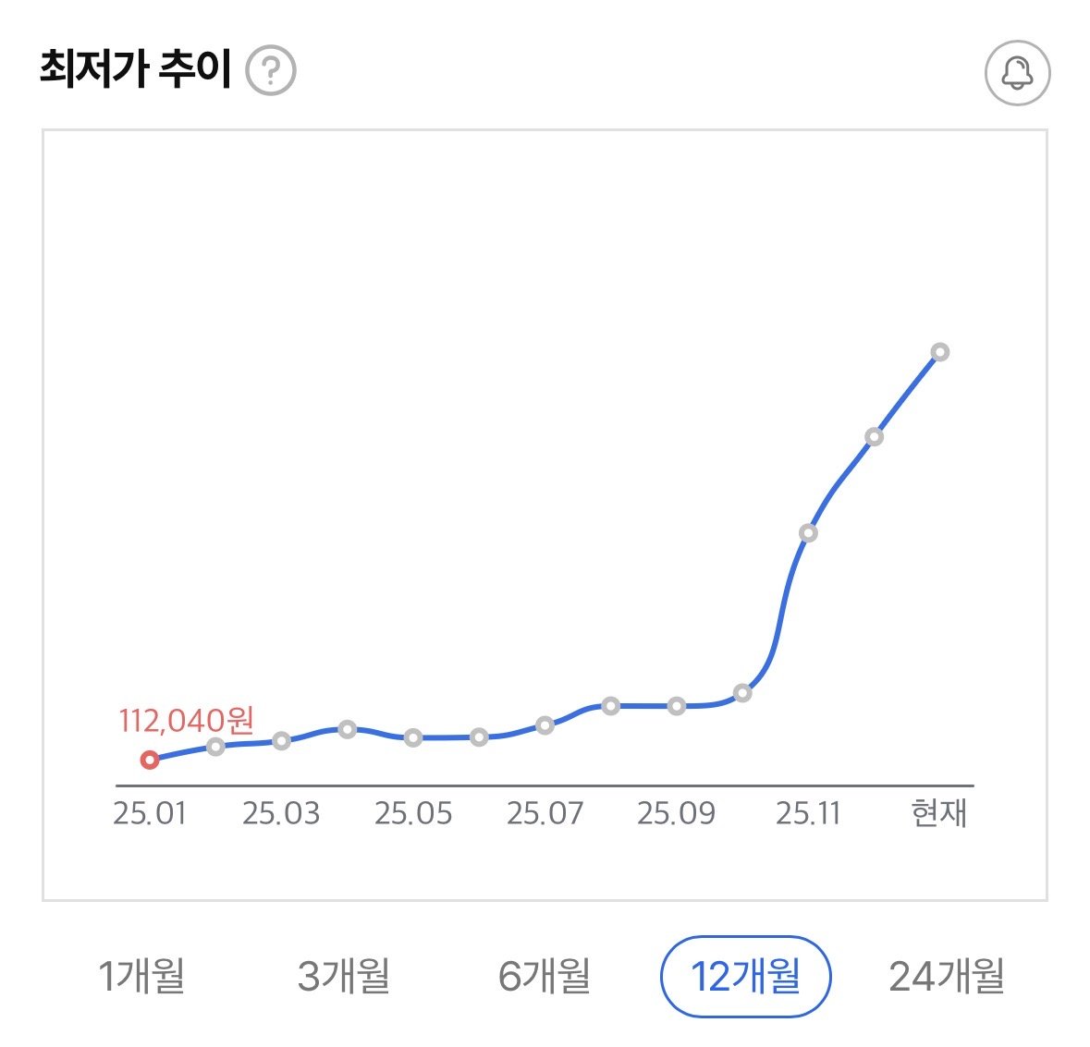The height and width of the screenshot is (1047, 1090).
Task: Click the 112,040원 price label
Action: (x=186, y=720)
